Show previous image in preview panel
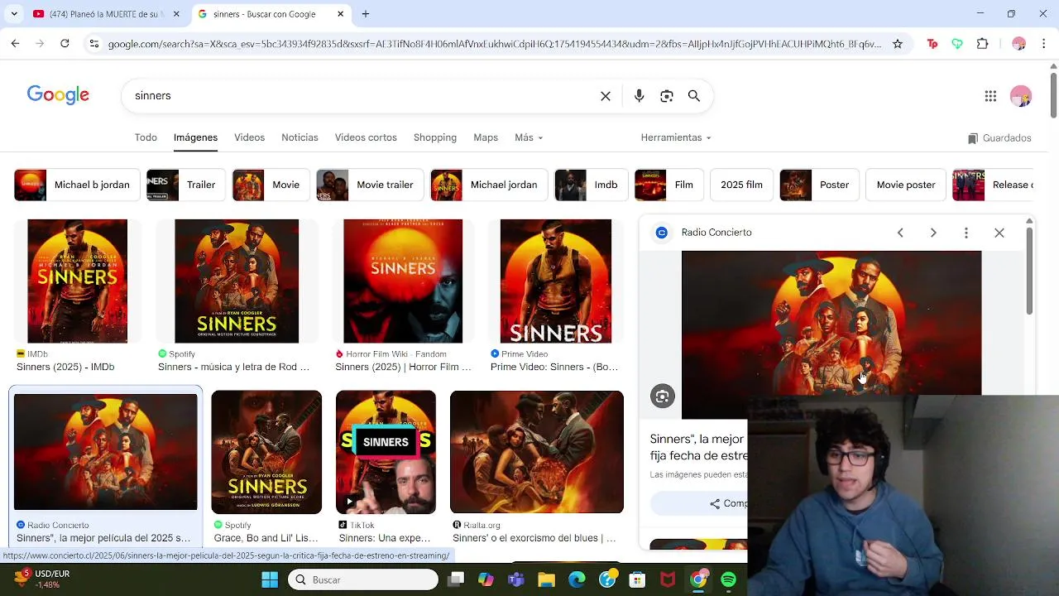This screenshot has width=1059, height=596. point(900,233)
